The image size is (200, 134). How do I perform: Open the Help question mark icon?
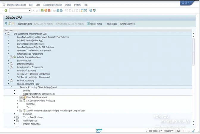91,10
